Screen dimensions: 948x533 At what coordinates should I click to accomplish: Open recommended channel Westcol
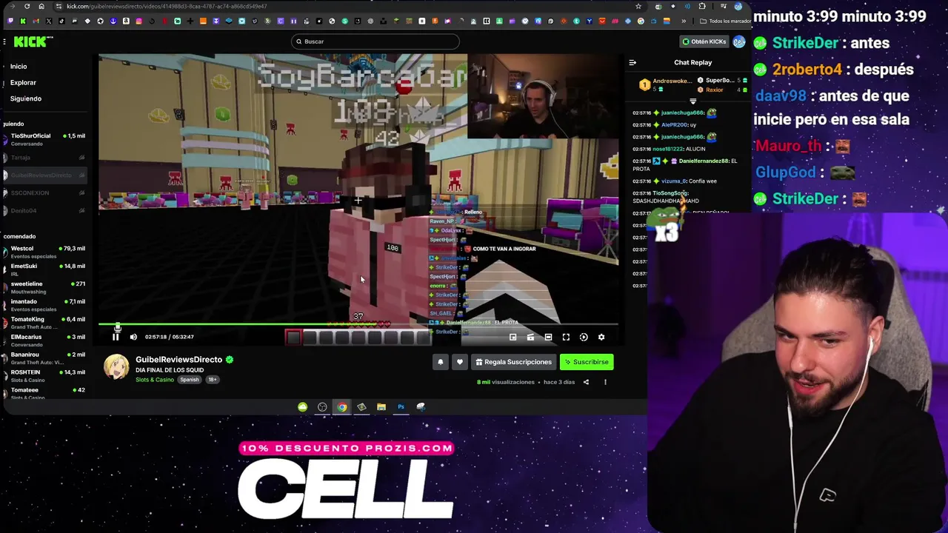[x=43, y=252]
